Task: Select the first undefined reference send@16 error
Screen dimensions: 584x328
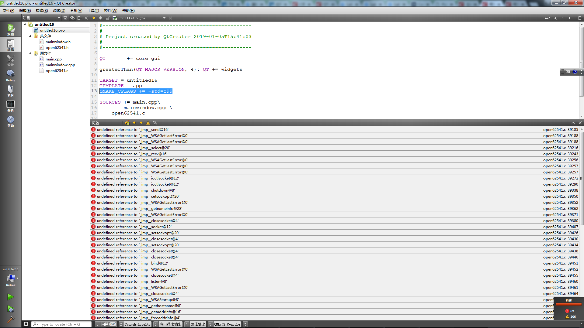Action: coord(133,130)
